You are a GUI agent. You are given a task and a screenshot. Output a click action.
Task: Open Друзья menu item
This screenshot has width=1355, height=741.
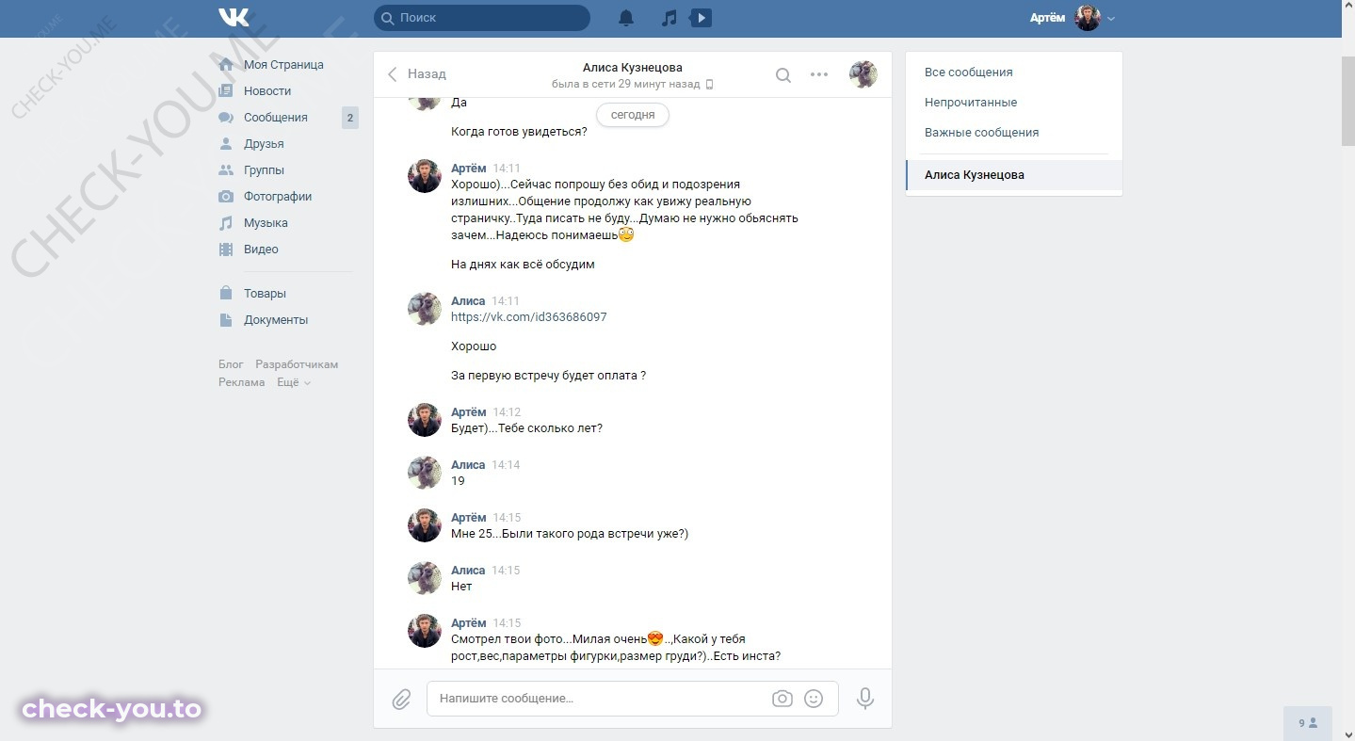pyautogui.click(x=265, y=144)
